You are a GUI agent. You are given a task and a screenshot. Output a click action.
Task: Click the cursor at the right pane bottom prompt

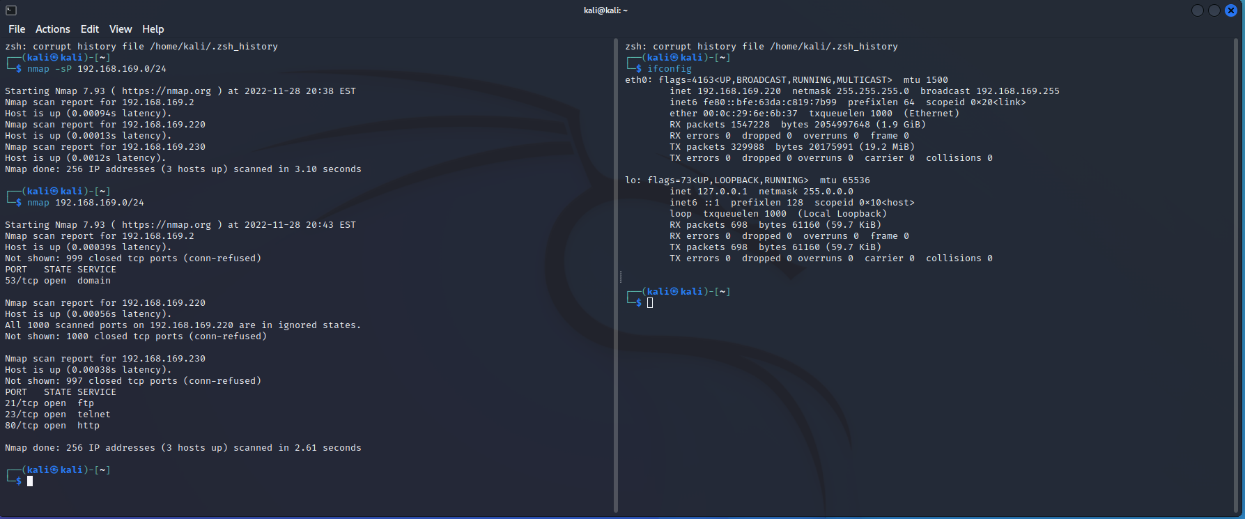tap(650, 303)
